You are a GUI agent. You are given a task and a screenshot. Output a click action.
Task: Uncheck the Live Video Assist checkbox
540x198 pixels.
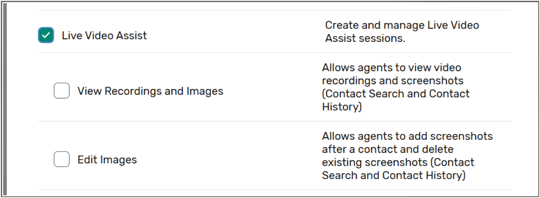(46, 35)
